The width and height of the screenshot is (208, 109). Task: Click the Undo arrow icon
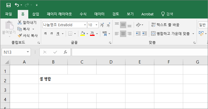click(x=17, y=5)
